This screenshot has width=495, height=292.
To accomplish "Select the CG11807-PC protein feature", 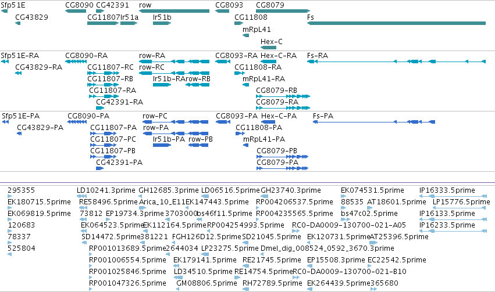I will pos(103,145).
